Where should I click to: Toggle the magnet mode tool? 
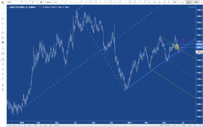[3, 60]
